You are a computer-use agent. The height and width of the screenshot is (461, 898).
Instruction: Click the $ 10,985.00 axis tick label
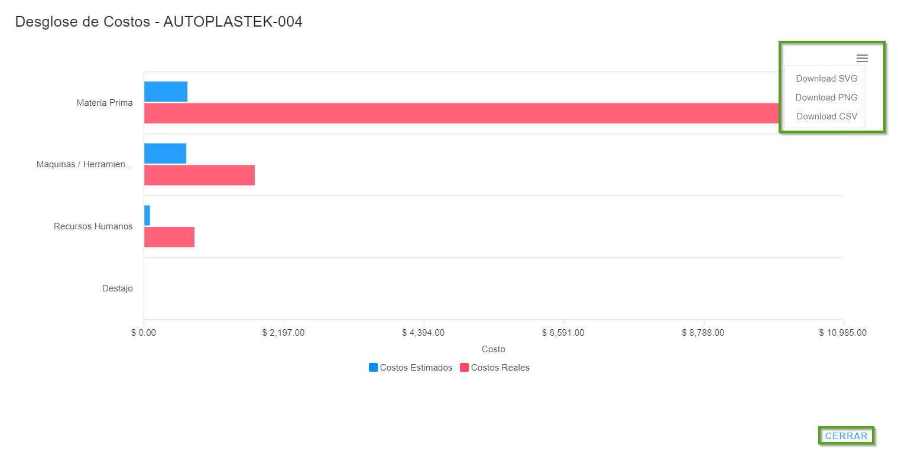tap(842, 333)
